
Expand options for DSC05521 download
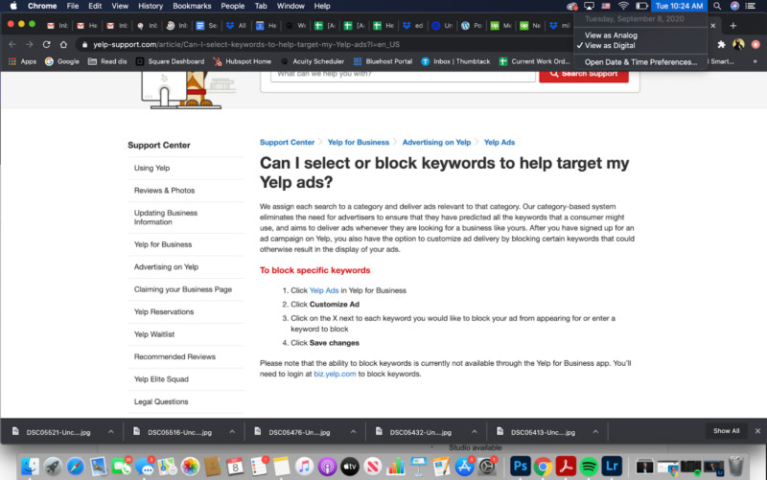tap(111, 431)
